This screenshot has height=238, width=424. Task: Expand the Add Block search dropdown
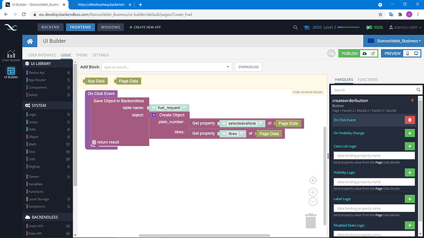coord(228,67)
